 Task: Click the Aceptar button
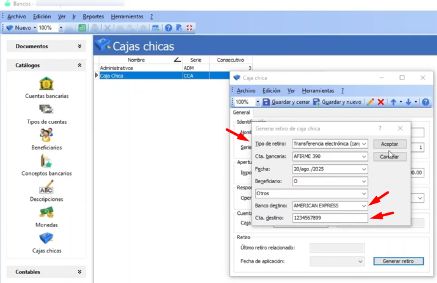coord(389,144)
